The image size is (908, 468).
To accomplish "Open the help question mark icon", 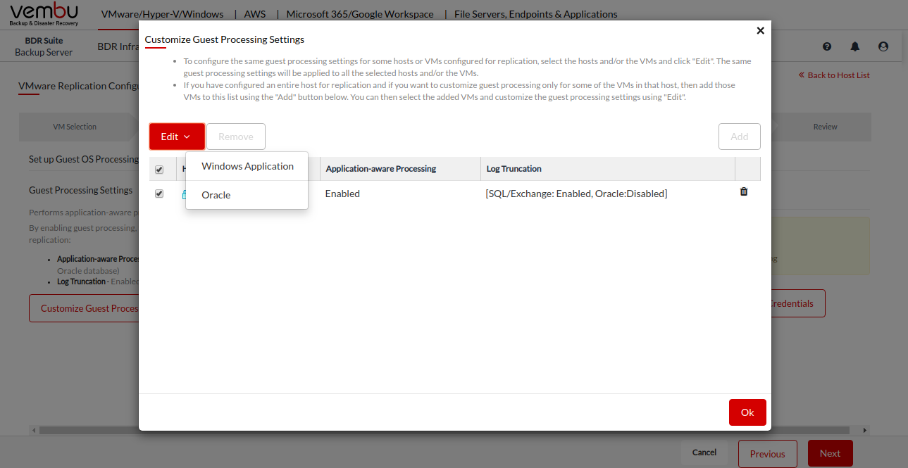I will (827, 46).
